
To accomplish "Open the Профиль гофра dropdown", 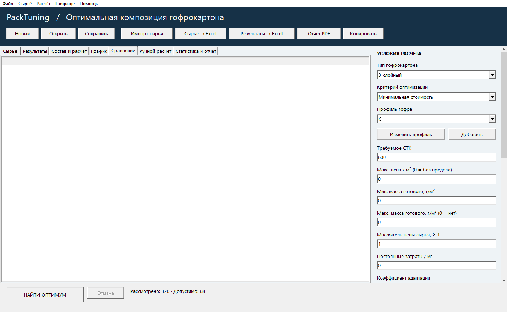I will tap(436, 119).
